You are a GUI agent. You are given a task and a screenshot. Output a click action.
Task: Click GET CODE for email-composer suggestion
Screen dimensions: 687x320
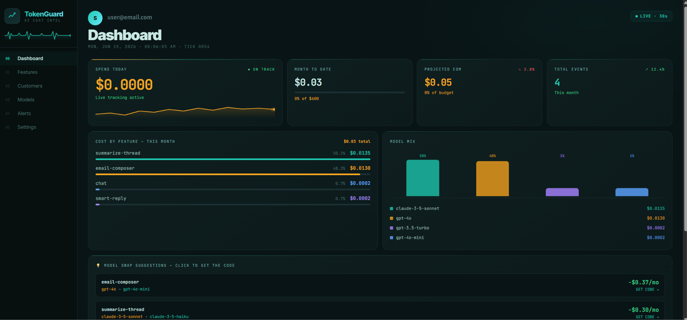[x=647, y=290]
